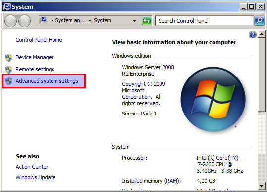Viewport: 267px width, 192px height.
Task: Open dropdown arrow before 'System' breadcrumb
Action: [x=90, y=21]
